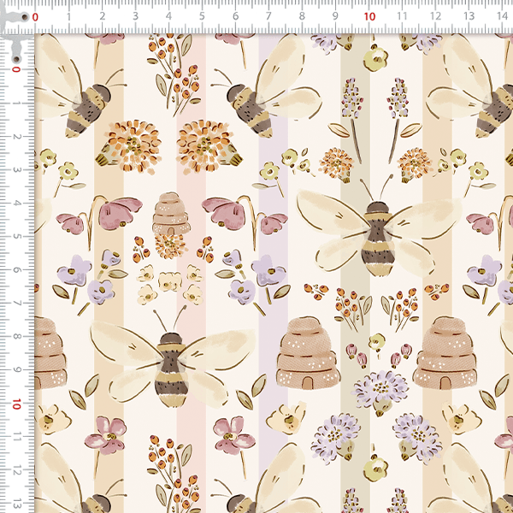Click the 0 mark on the top ruler

click(35, 16)
